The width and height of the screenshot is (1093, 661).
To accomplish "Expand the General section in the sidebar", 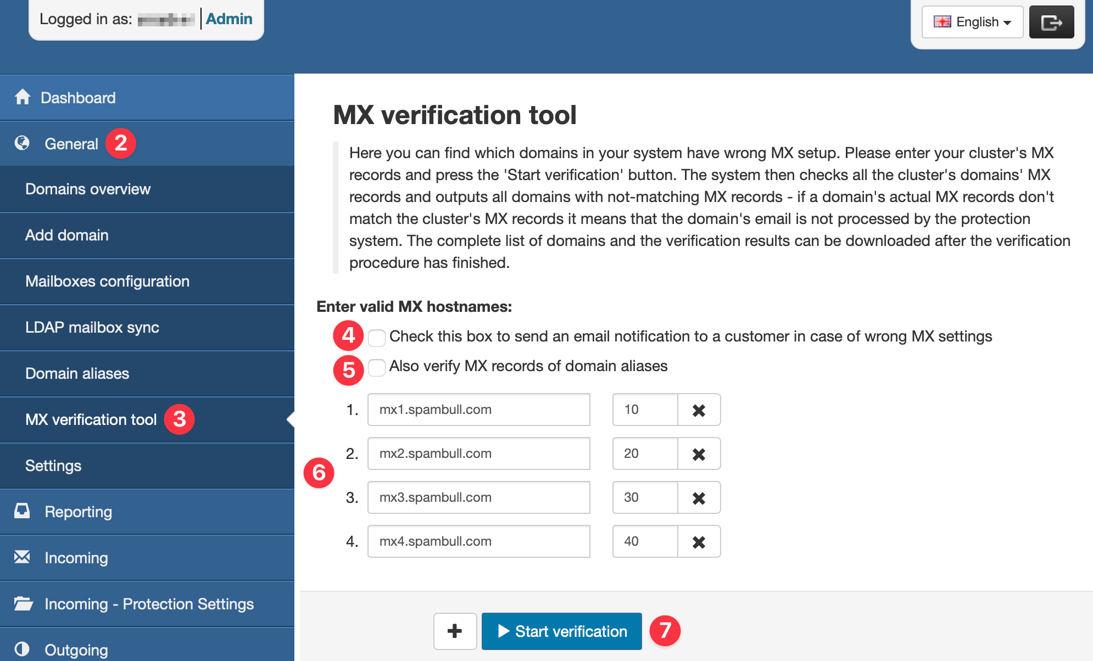I will (x=71, y=143).
